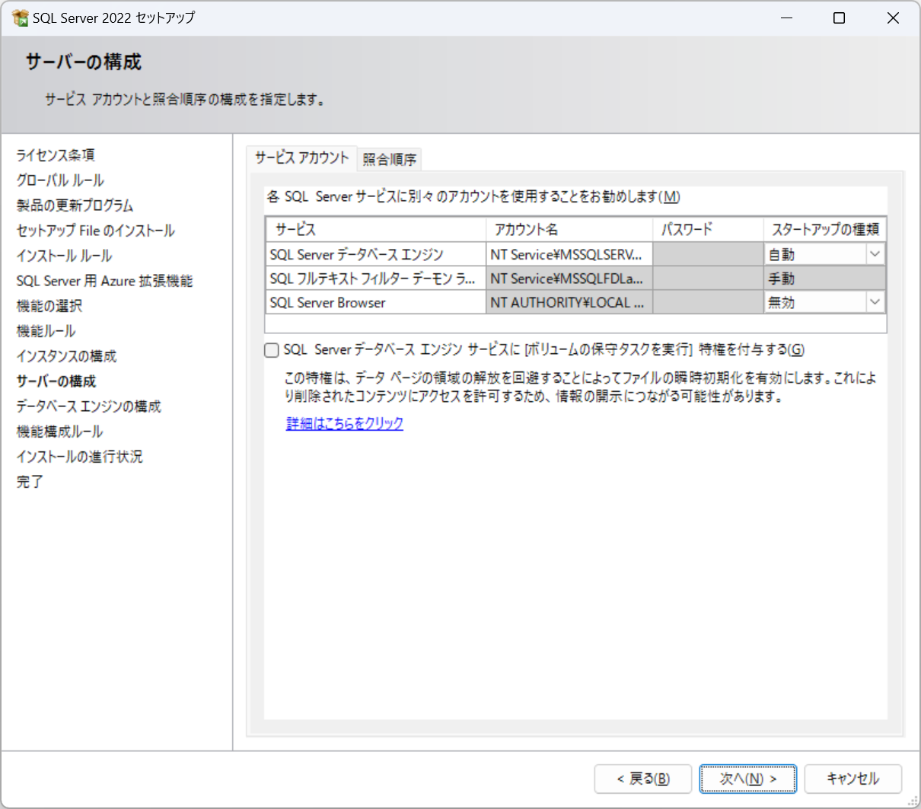Select インストール ルール step in sidebar
Image resolution: width=921 pixels, height=809 pixels.
click(64, 256)
